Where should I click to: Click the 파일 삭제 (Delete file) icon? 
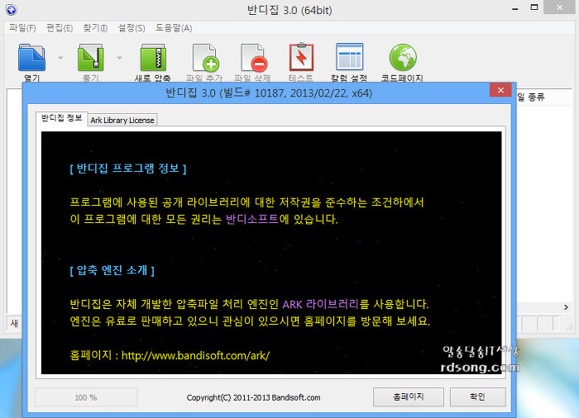253,58
